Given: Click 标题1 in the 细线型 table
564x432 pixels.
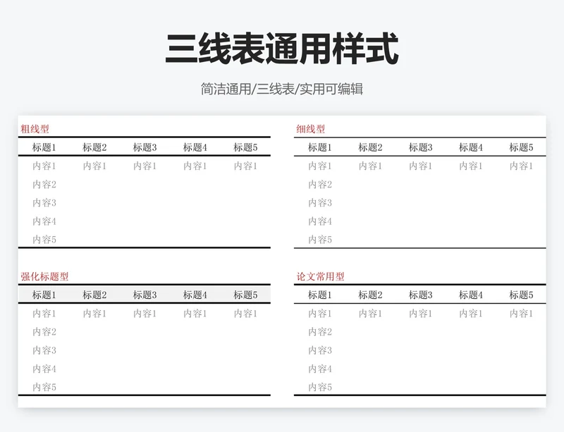Looking at the screenshot, I should click(320, 147).
